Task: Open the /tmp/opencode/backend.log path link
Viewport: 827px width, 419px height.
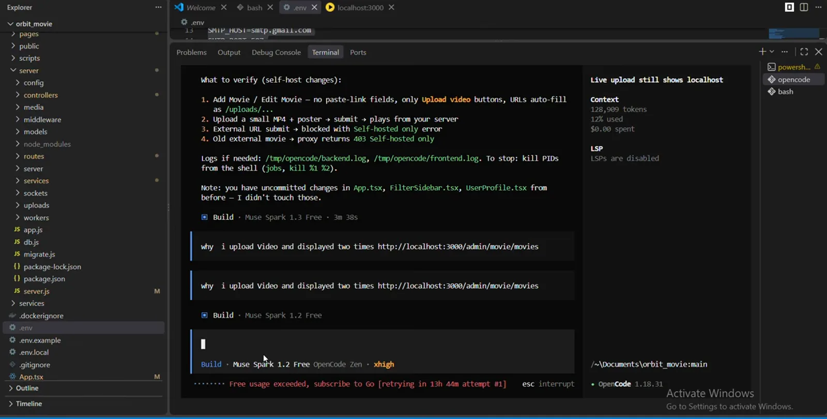Action: point(316,158)
